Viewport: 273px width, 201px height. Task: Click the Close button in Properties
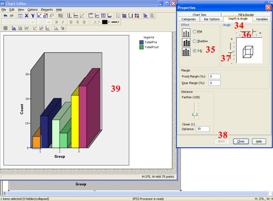(x=241, y=141)
